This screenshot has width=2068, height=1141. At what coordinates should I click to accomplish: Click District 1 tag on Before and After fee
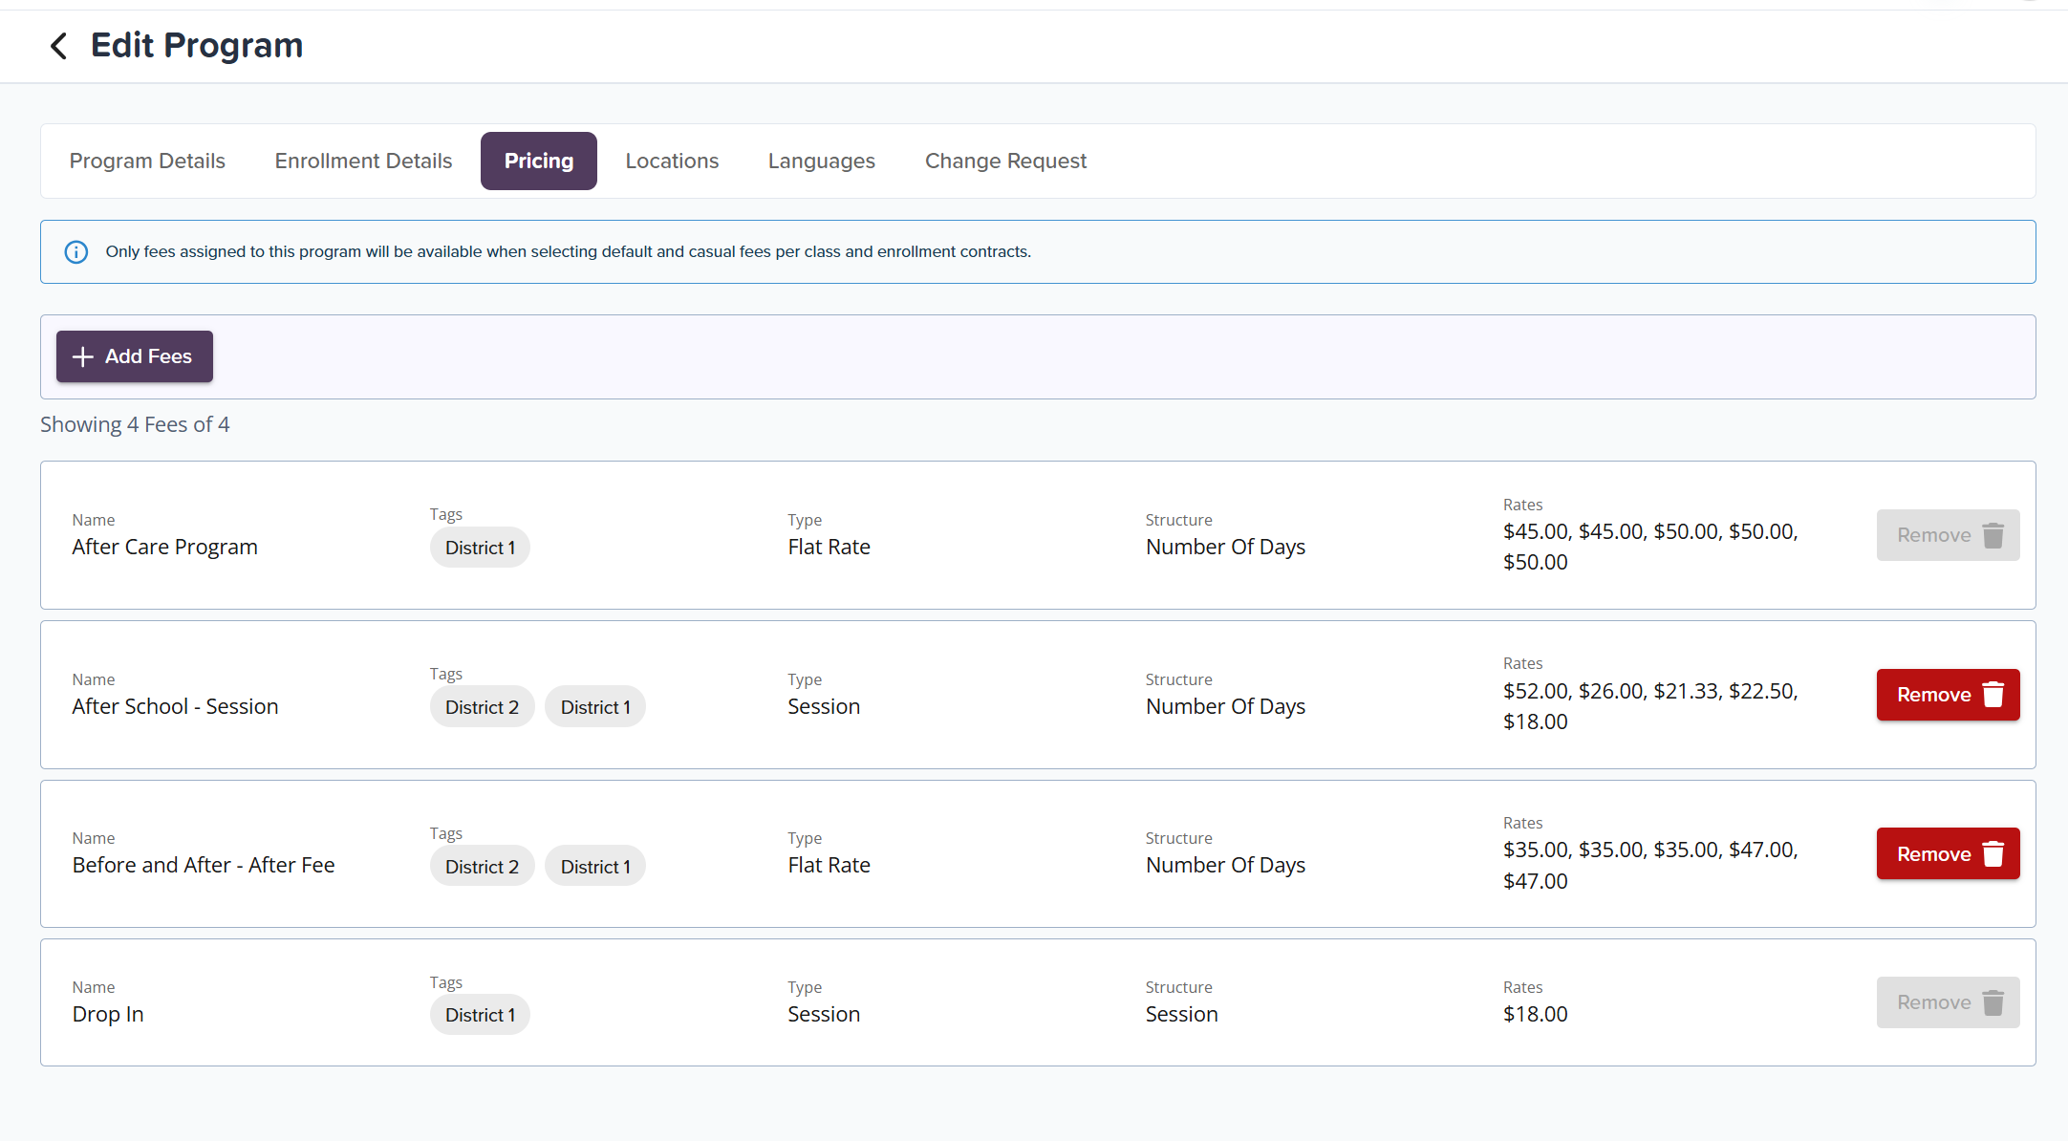point(595,867)
